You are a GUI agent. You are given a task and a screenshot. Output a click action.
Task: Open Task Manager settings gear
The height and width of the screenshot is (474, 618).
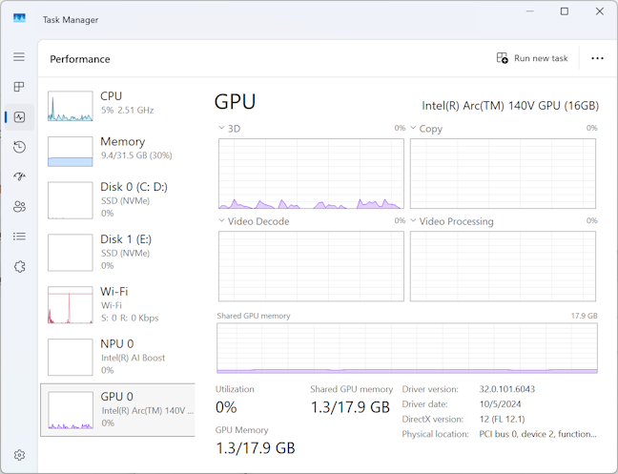coord(19,455)
